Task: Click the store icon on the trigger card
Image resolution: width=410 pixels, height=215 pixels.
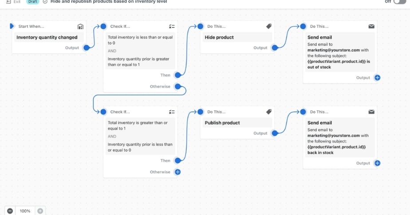Action: (x=80, y=27)
